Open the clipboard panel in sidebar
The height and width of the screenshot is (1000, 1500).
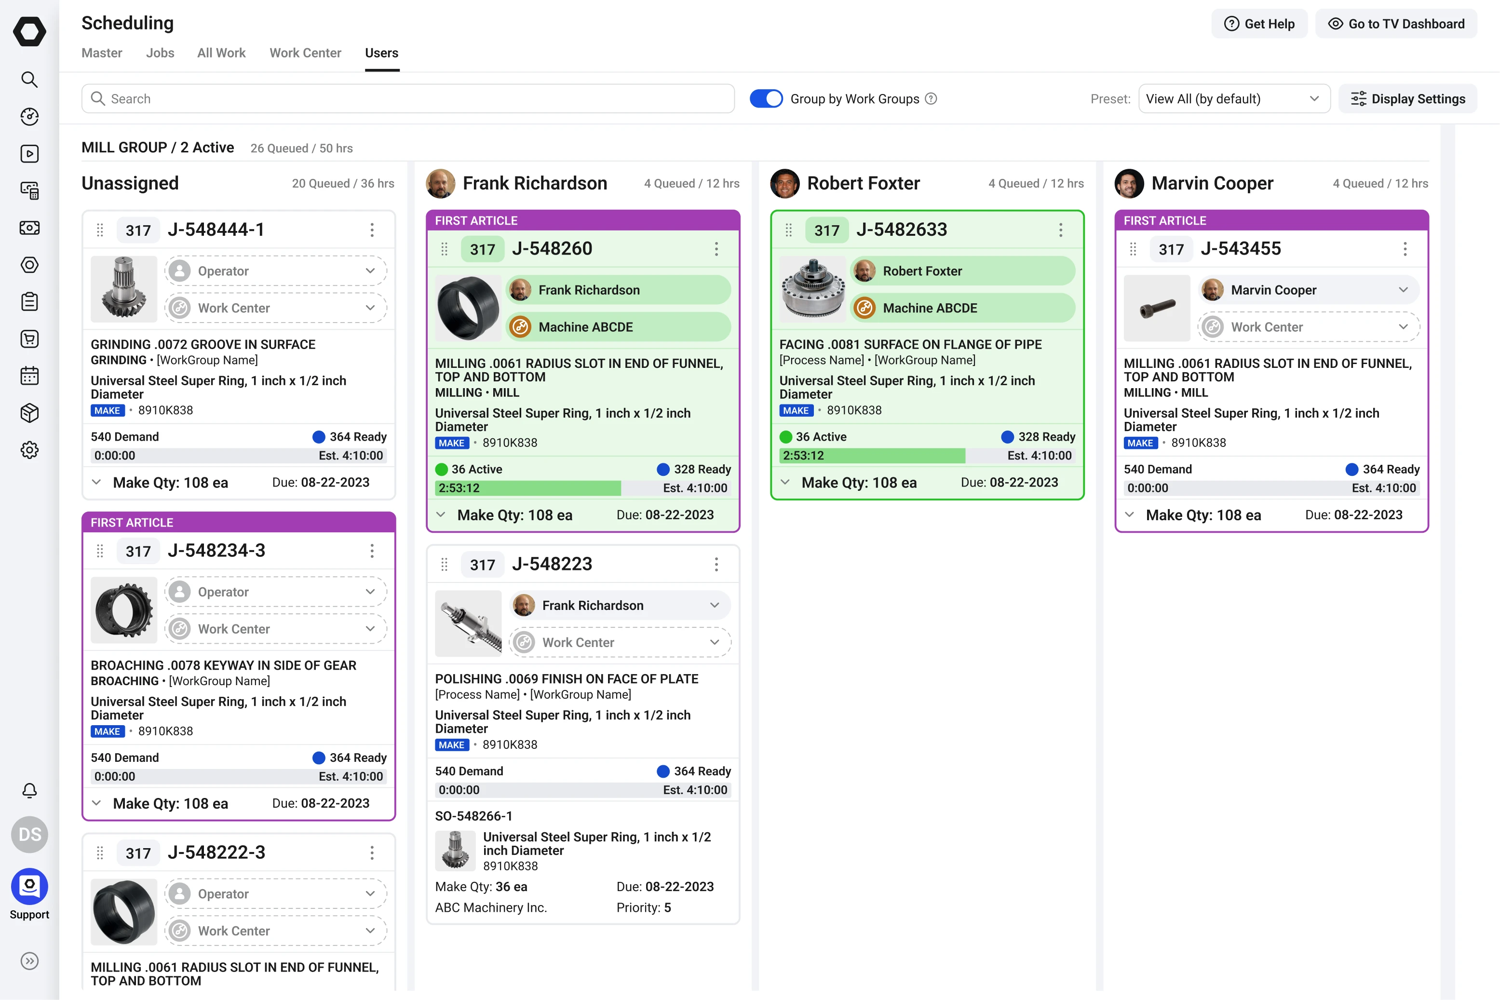pyautogui.click(x=29, y=301)
